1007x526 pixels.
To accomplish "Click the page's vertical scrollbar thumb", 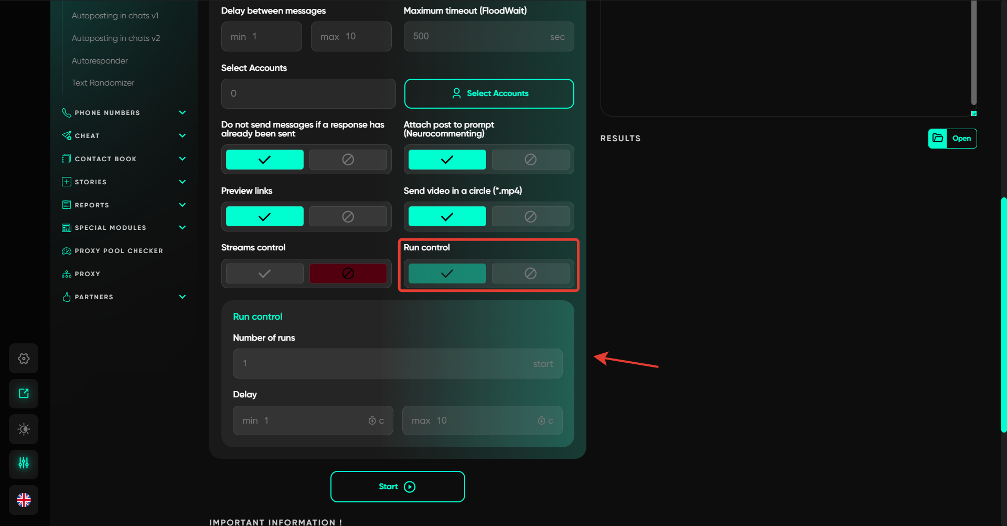I will tap(1003, 315).
